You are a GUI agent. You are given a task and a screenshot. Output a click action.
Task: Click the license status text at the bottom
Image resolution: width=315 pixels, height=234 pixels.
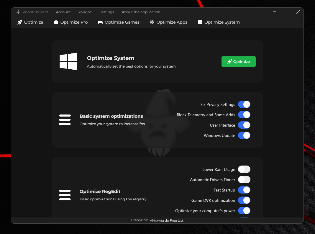pos(157,220)
